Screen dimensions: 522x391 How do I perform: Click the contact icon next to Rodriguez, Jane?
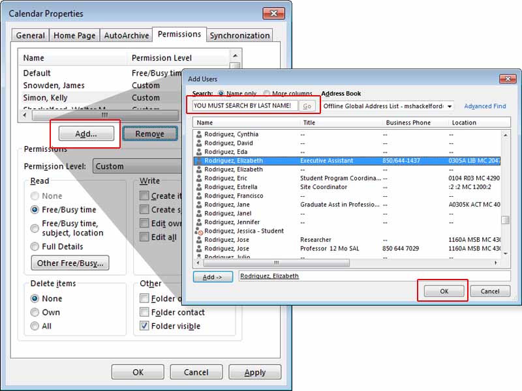pyautogui.click(x=200, y=205)
